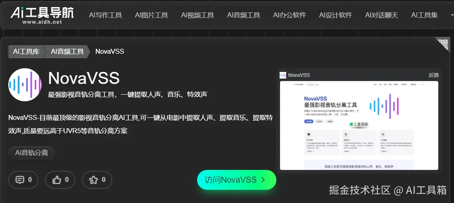The height and width of the screenshot is (203, 454).
Task: Open AI音频工具 menu item in navbar
Action: (244, 15)
